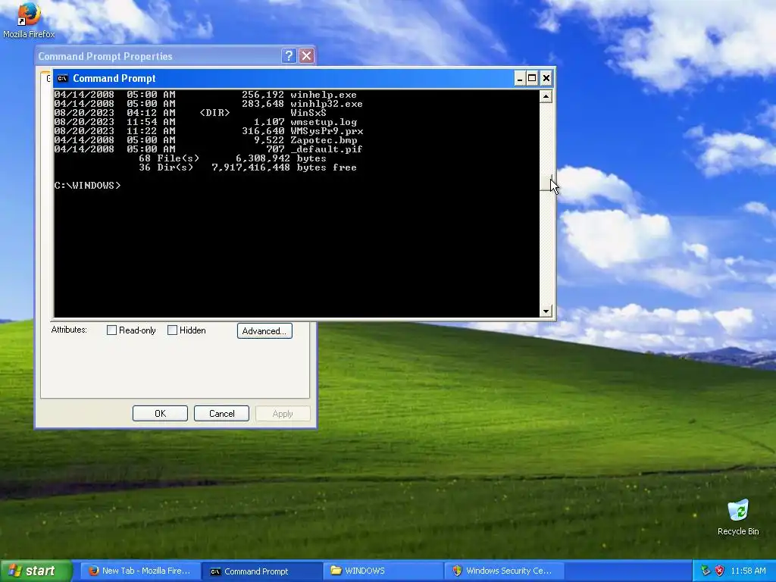Click Cancel in Command Prompt Properties
This screenshot has height=582, width=776.
click(222, 413)
